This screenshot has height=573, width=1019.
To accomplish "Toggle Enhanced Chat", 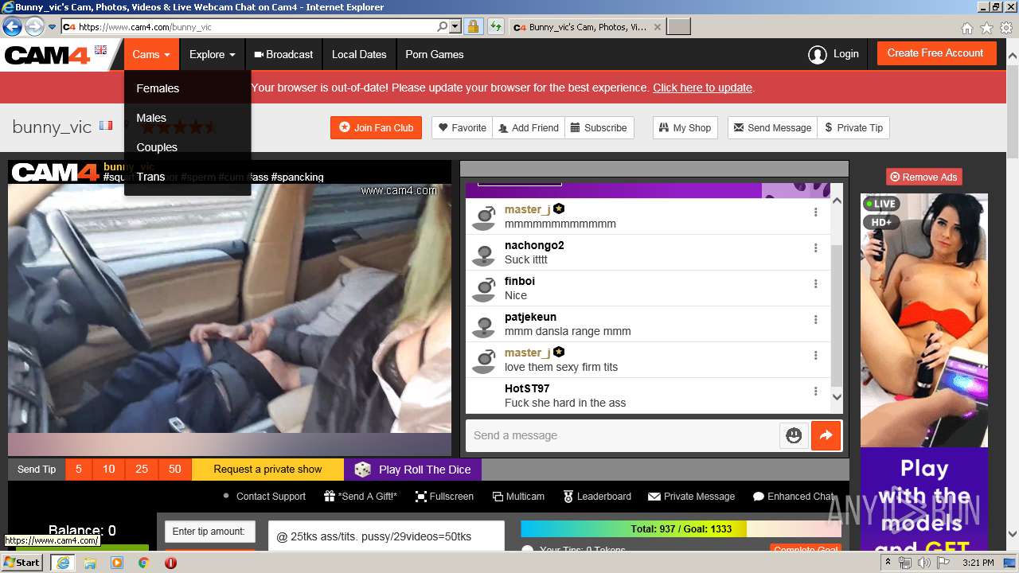I will [x=794, y=497].
